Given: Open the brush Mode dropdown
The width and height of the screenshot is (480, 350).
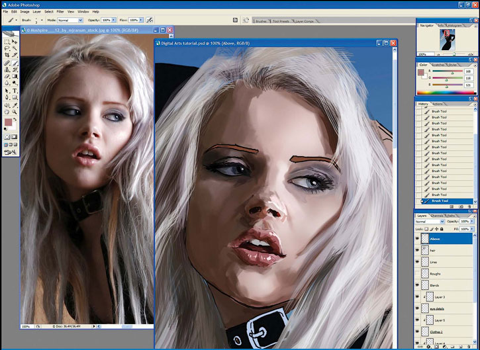Looking at the screenshot, I should 81,21.
